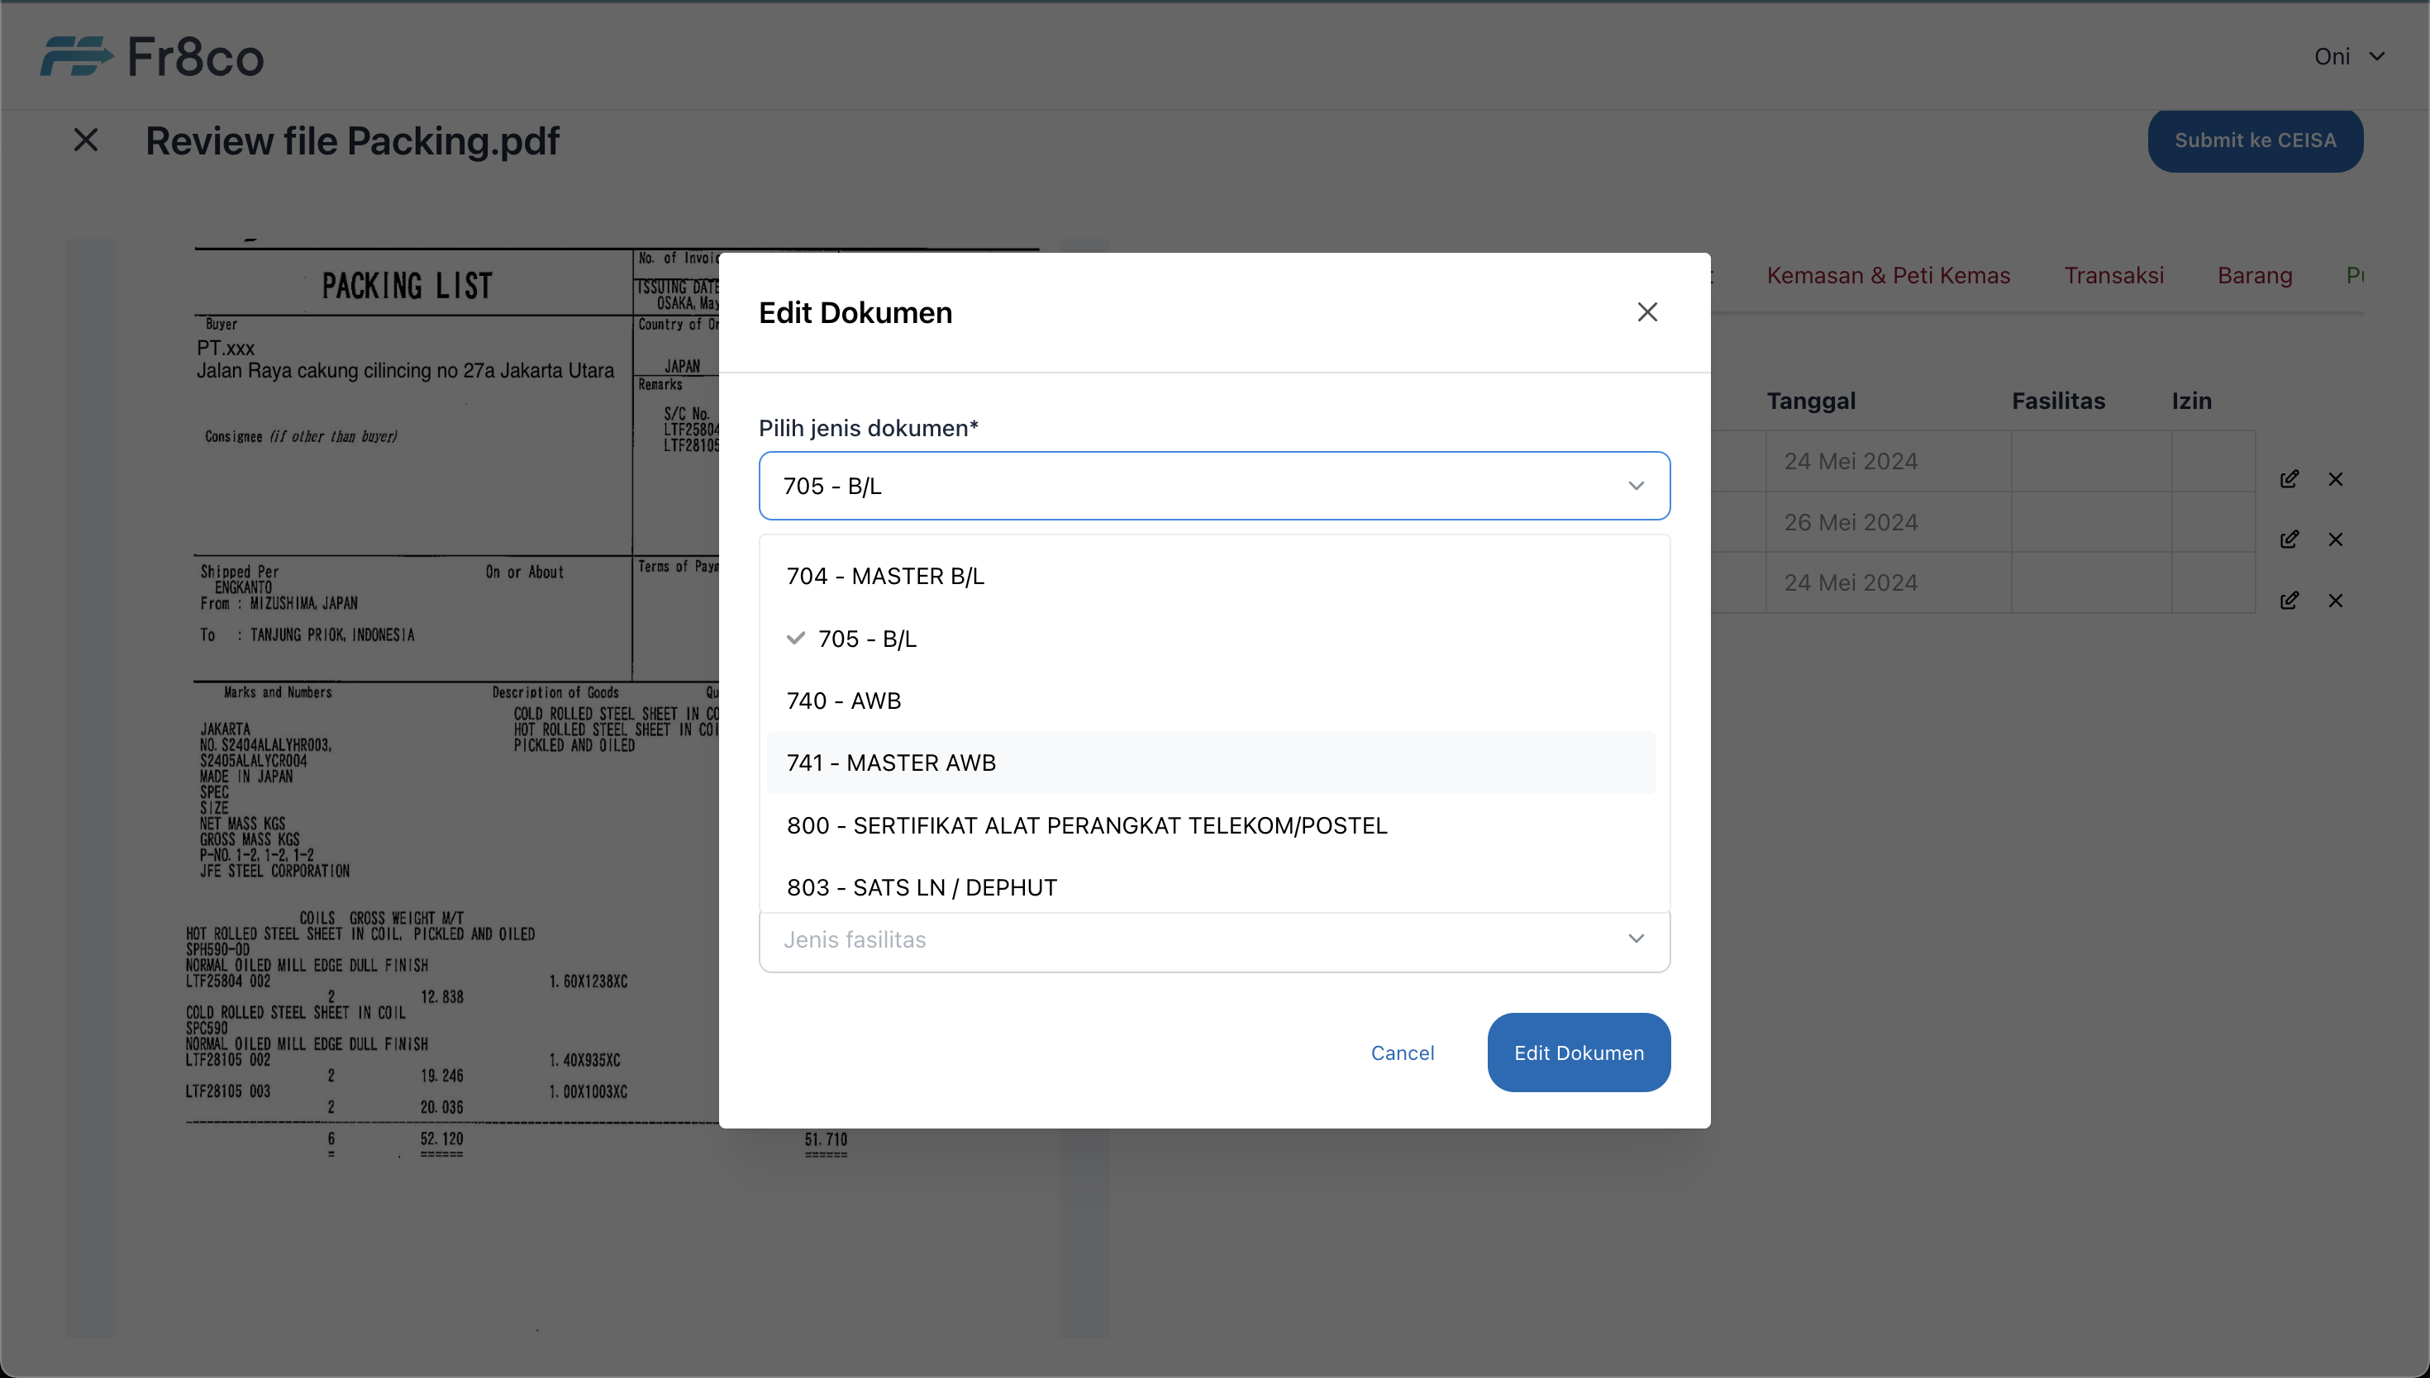This screenshot has height=1378, width=2430.
Task: Close the Review file Packing.pdf page
Action: [x=85, y=140]
